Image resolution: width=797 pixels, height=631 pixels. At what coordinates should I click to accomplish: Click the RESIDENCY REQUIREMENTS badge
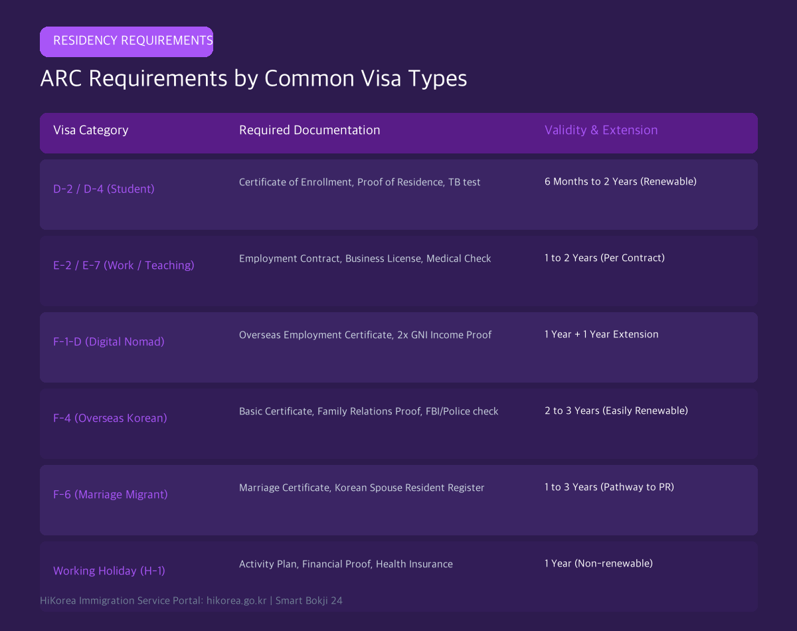coord(126,41)
